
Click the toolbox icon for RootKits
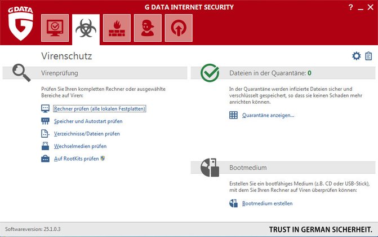[x=45, y=159]
